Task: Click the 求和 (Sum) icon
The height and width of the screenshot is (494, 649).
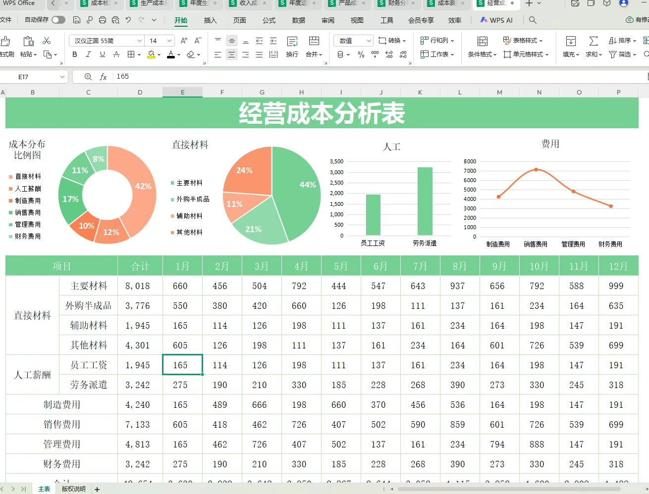Action: point(594,41)
